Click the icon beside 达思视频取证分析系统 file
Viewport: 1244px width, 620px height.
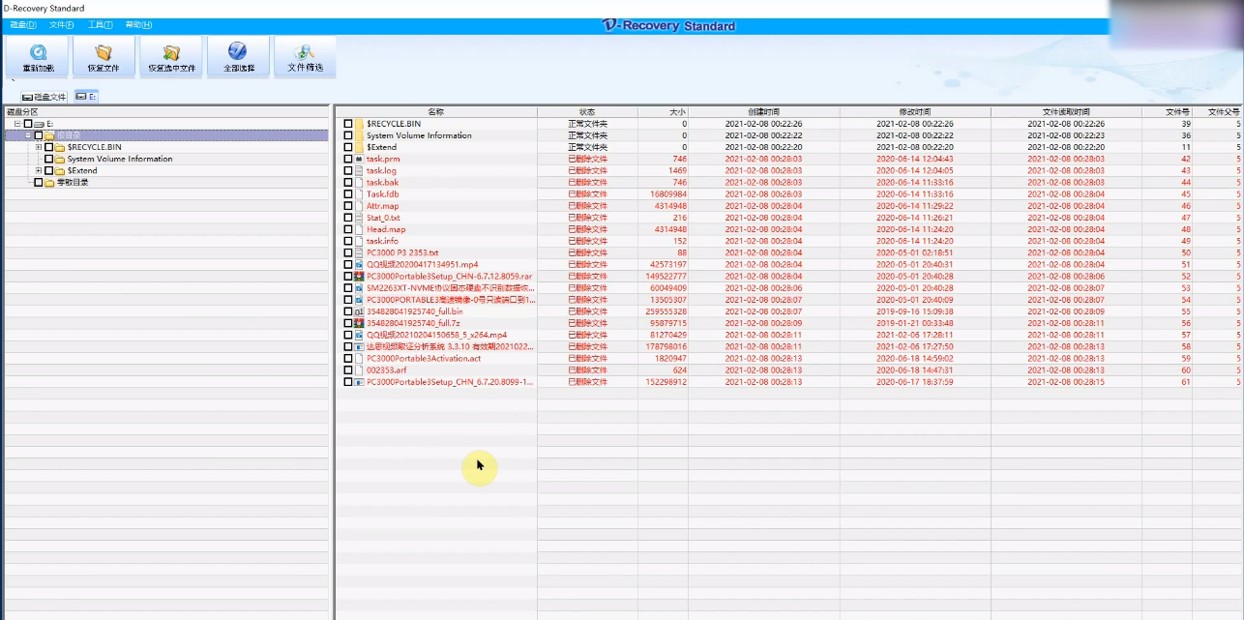point(359,346)
